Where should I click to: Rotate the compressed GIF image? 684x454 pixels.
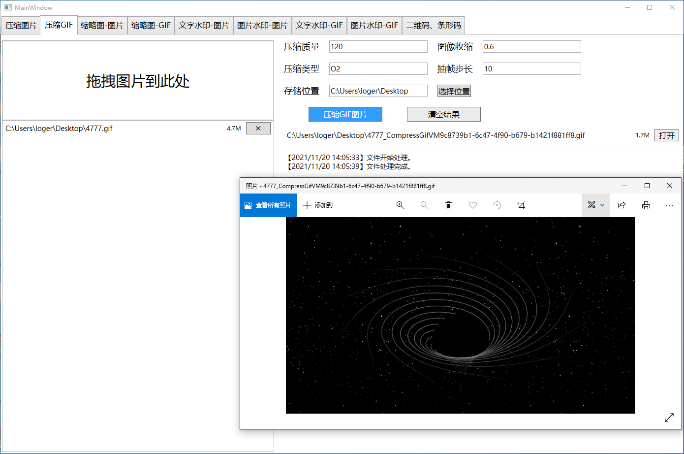(497, 205)
